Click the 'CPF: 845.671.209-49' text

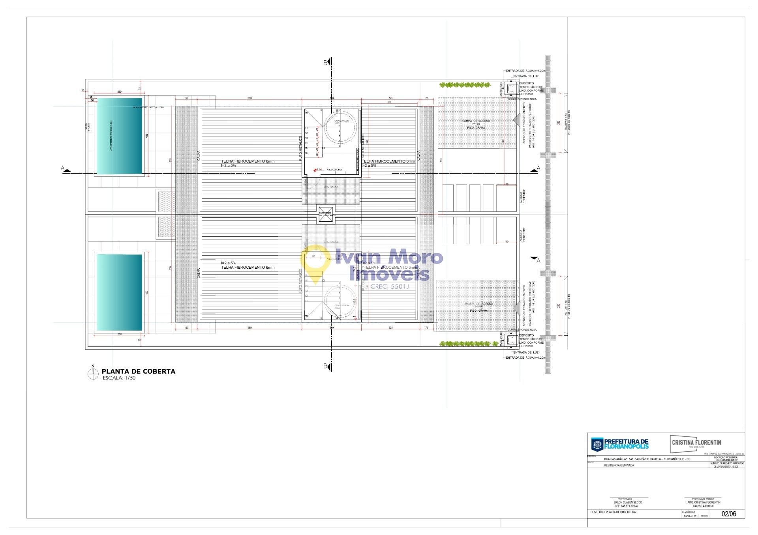tap(626, 506)
